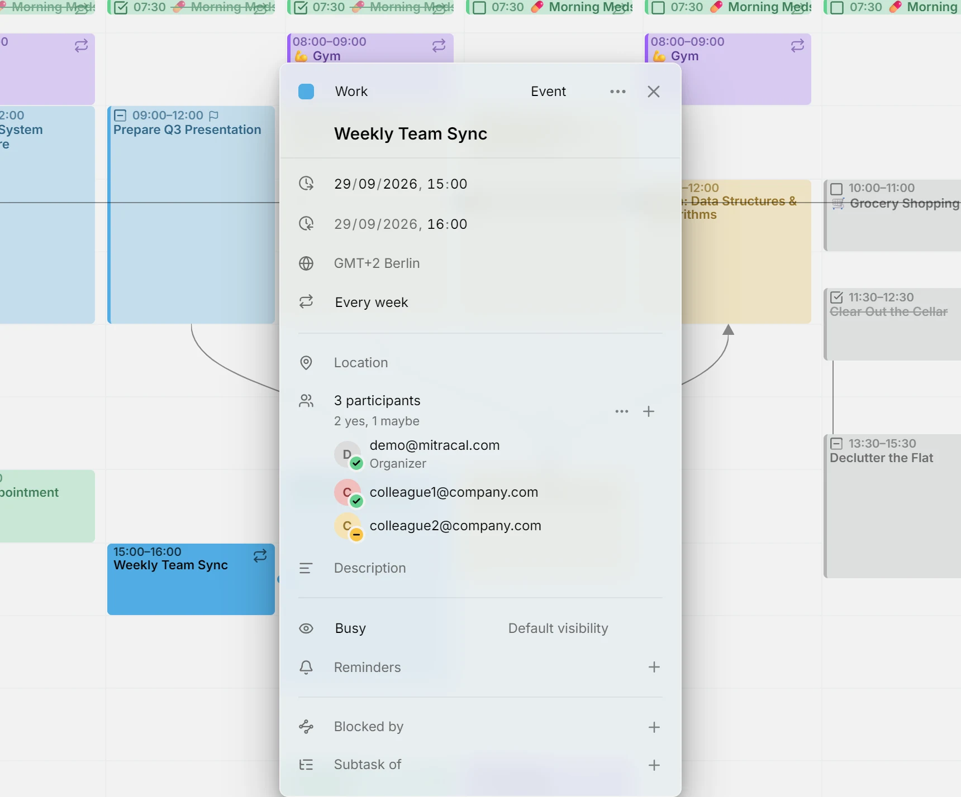Click the visibility eye icon

[x=306, y=628]
